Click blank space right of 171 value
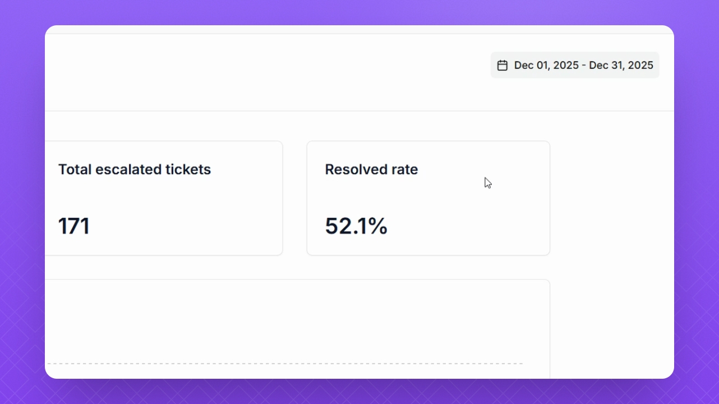The image size is (719, 404). click(185, 226)
